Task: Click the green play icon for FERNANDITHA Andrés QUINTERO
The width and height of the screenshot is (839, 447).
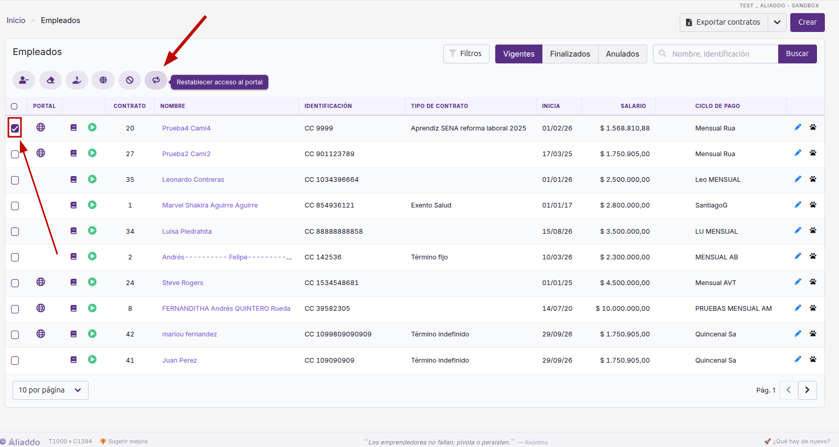Action: [x=92, y=308]
